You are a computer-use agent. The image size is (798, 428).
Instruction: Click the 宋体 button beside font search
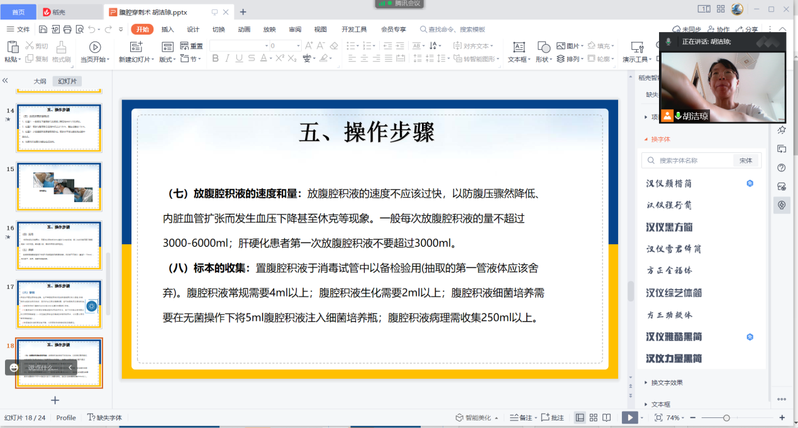746,160
